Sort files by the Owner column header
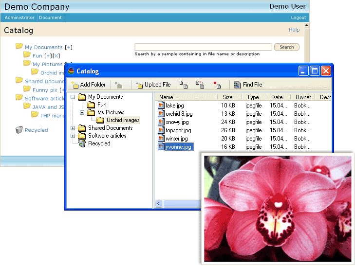The image size is (355, 266). (x=303, y=97)
